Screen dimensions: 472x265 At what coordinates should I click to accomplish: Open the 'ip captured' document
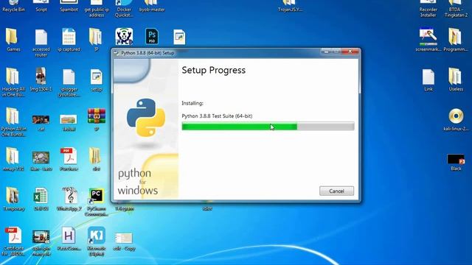pyautogui.click(x=69, y=40)
